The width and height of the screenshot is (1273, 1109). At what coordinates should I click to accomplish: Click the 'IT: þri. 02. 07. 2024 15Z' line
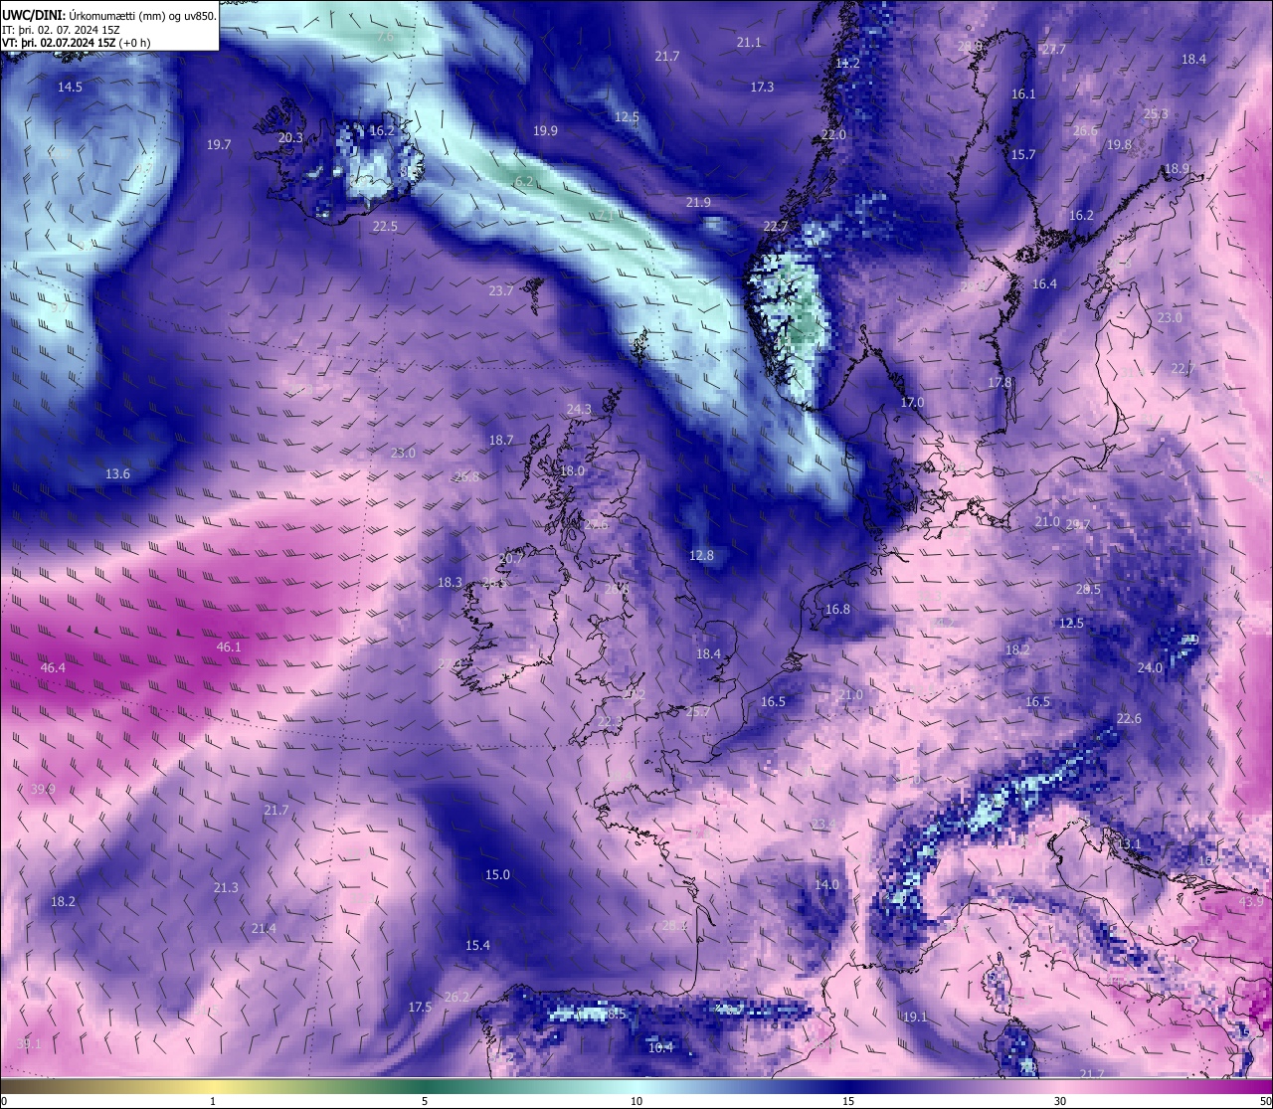[x=61, y=30]
